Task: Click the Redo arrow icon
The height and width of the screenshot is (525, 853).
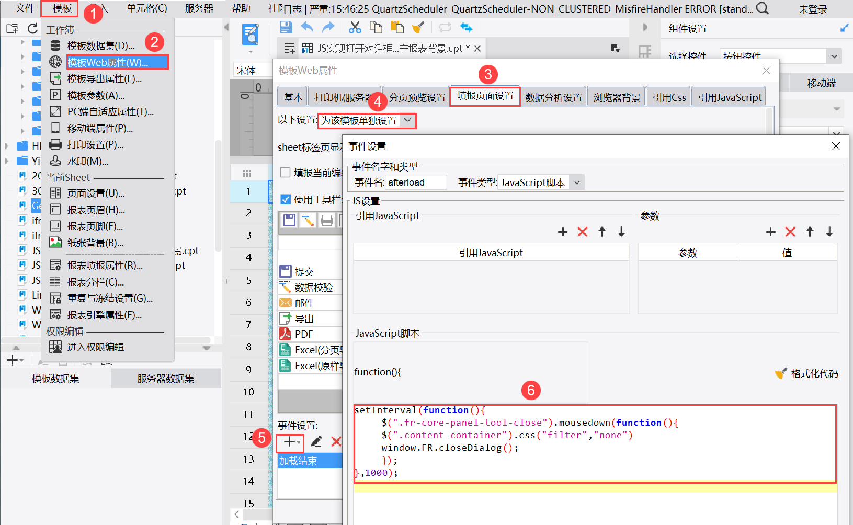Action: point(328,27)
